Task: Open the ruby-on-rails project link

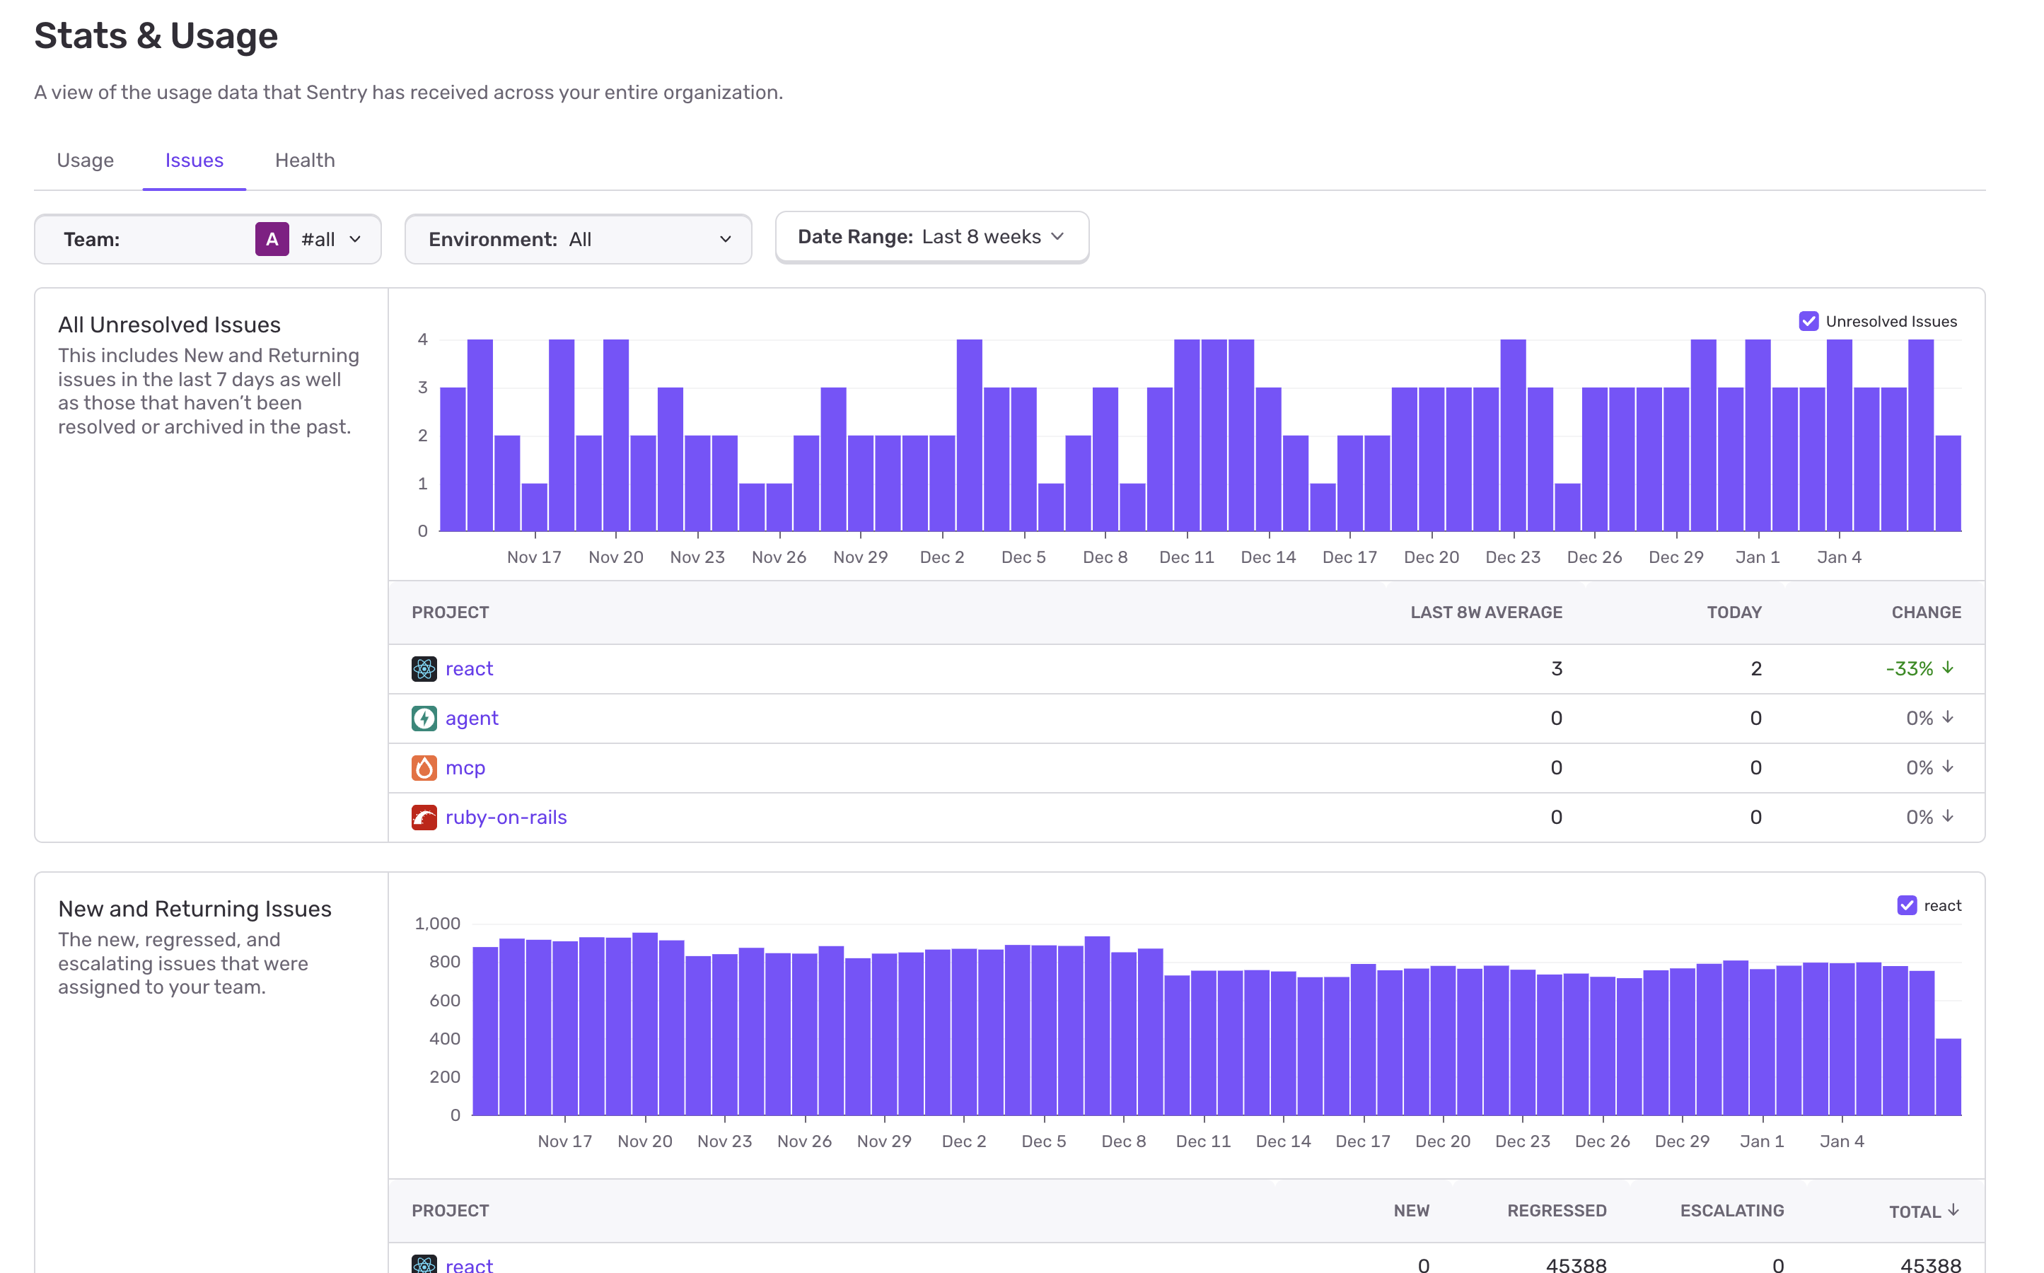Action: point(506,817)
